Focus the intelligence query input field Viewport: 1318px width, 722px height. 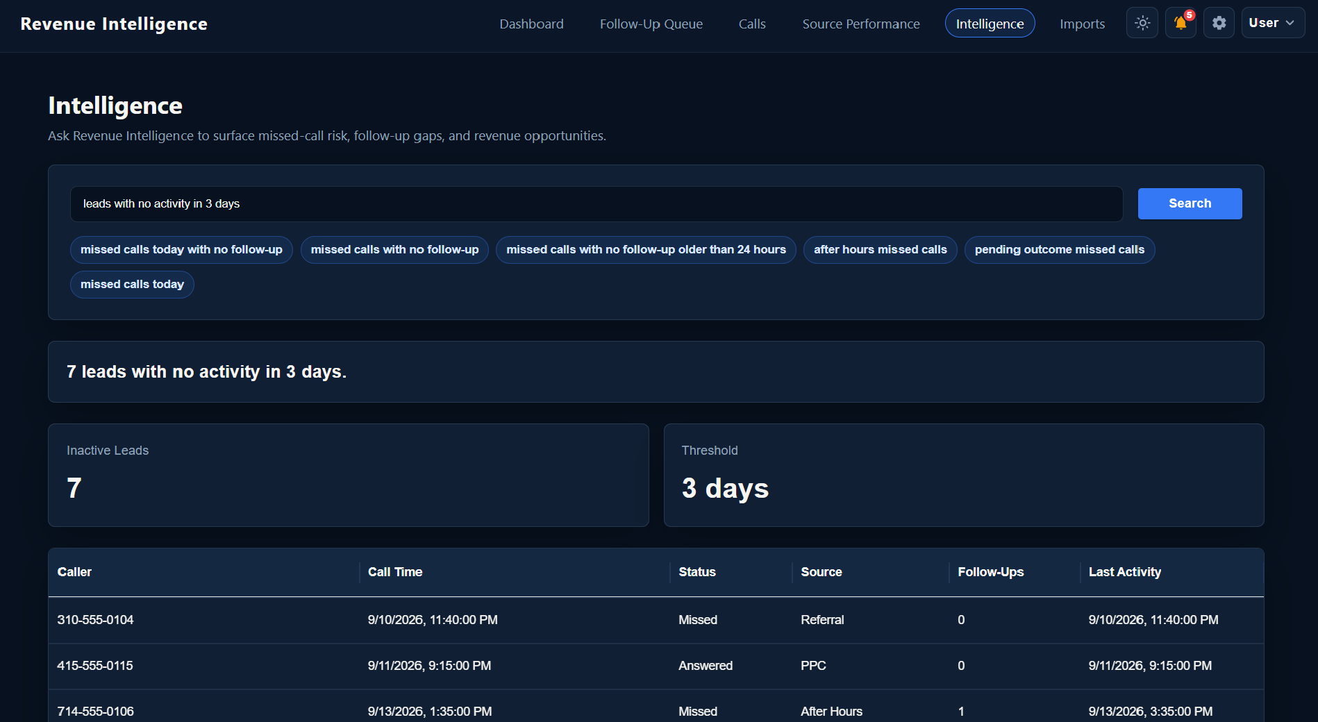coord(597,204)
